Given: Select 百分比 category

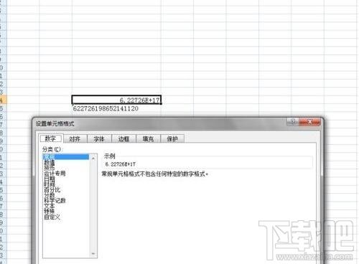Looking at the screenshot, I should coord(52,189).
